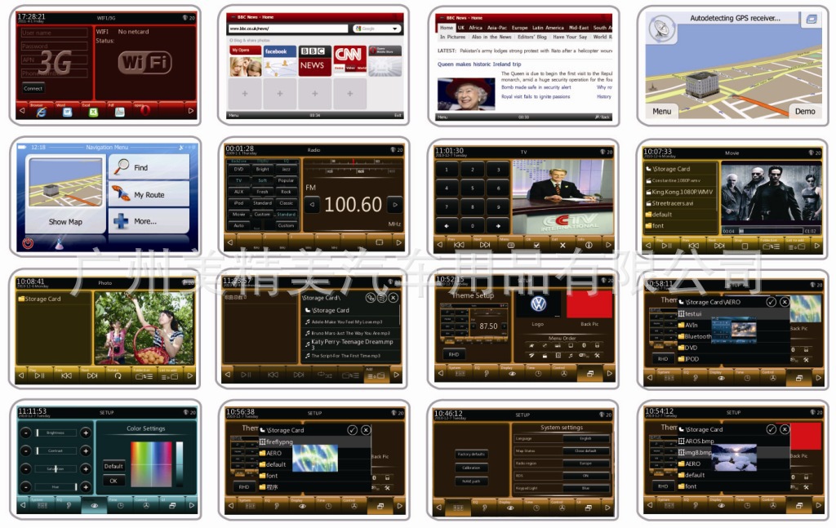Expand the Google search engine dropdown
836x528 pixels.
tap(396, 29)
